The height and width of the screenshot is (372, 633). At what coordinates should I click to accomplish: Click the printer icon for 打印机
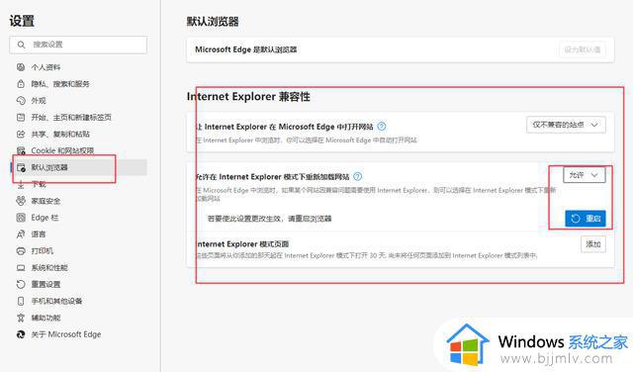[21, 251]
